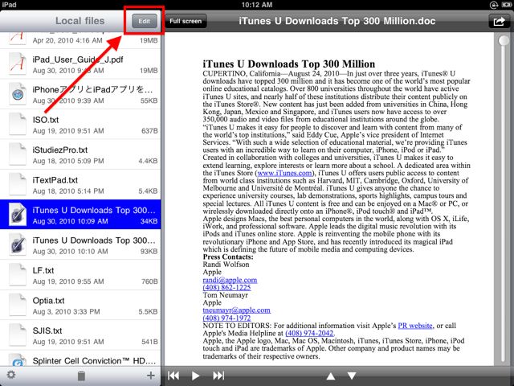Tap the Edit button in Local files
Screen dimensions: 514x386
click(145, 22)
